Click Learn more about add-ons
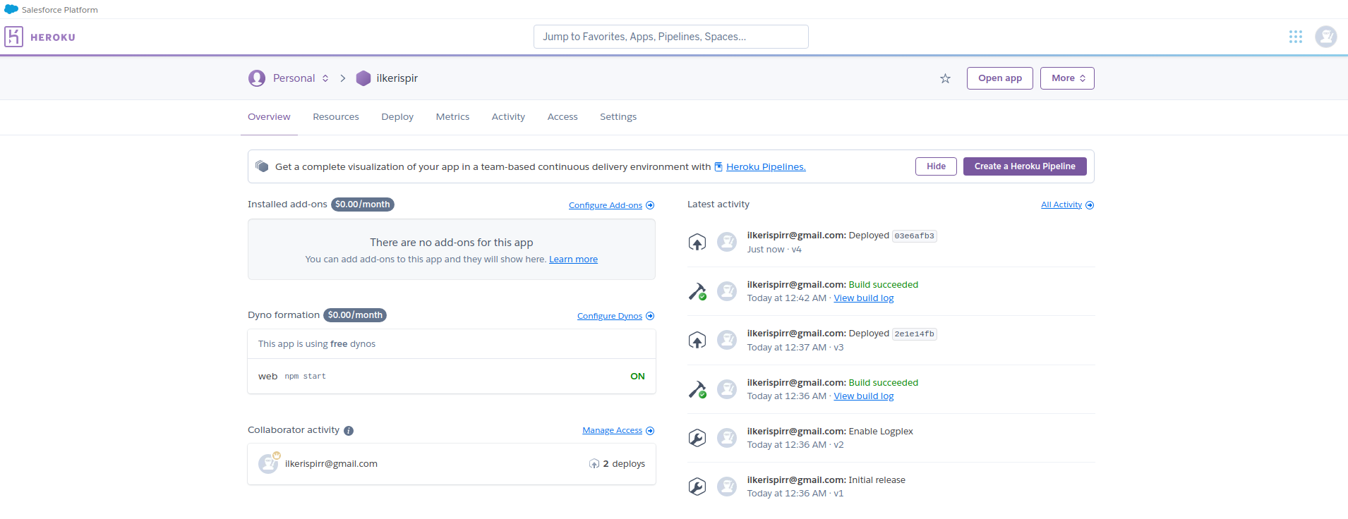Screen dimensions: 1348x519 click(x=573, y=259)
